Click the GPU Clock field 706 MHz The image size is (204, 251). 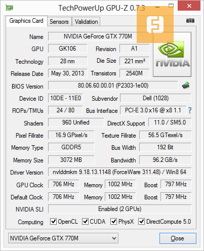(x=64, y=184)
